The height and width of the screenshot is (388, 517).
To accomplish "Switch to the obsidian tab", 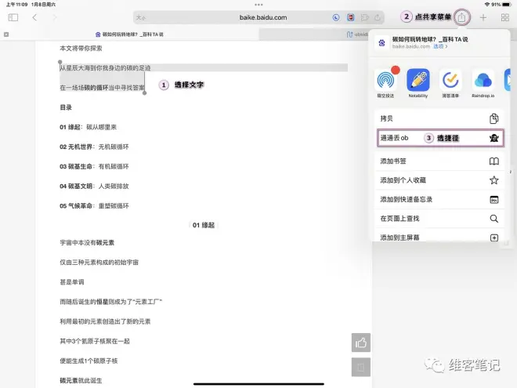I will click(357, 34).
